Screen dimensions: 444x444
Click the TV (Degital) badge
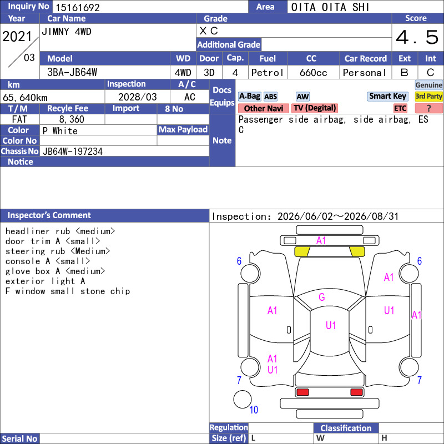click(x=315, y=108)
